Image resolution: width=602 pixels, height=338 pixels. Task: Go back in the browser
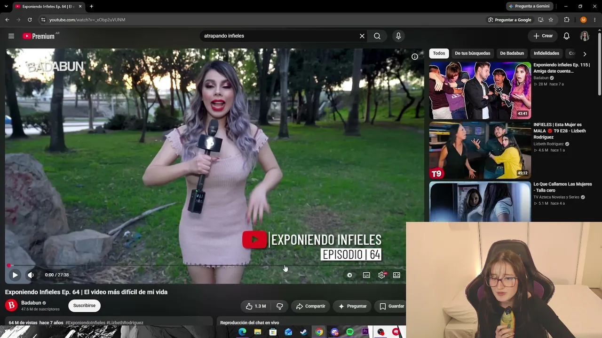coord(7,20)
